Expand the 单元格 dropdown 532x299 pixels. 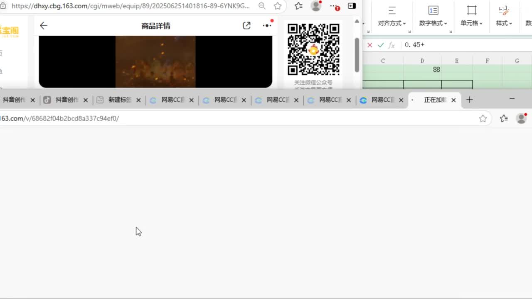point(471,23)
